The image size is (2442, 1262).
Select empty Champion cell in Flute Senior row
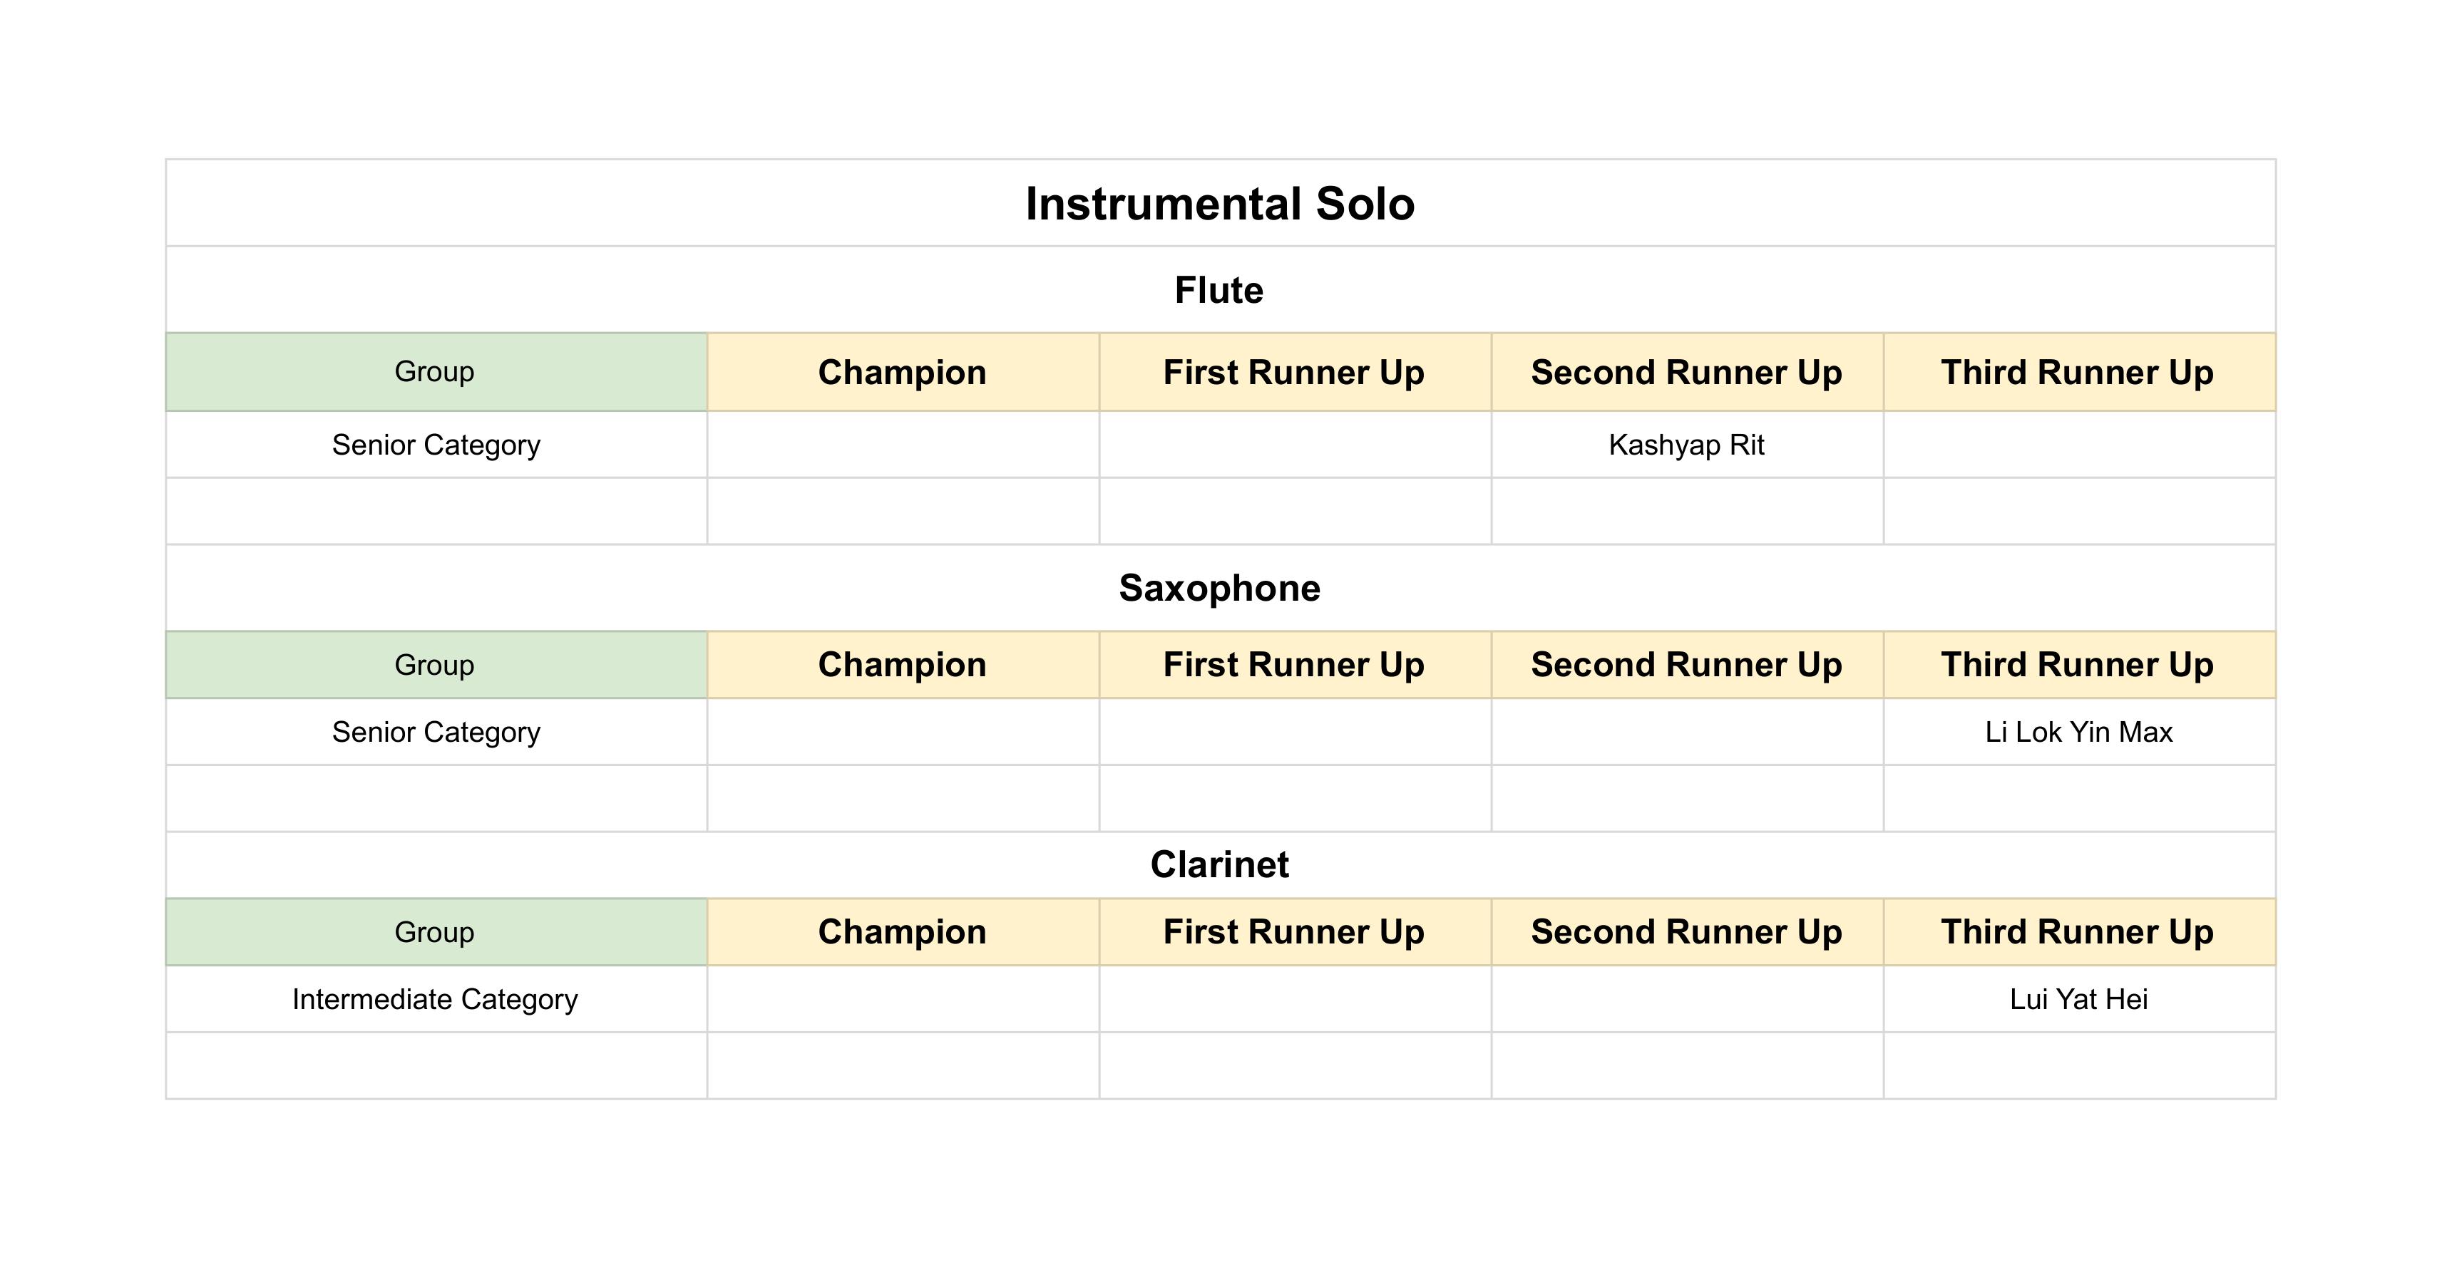click(903, 445)
